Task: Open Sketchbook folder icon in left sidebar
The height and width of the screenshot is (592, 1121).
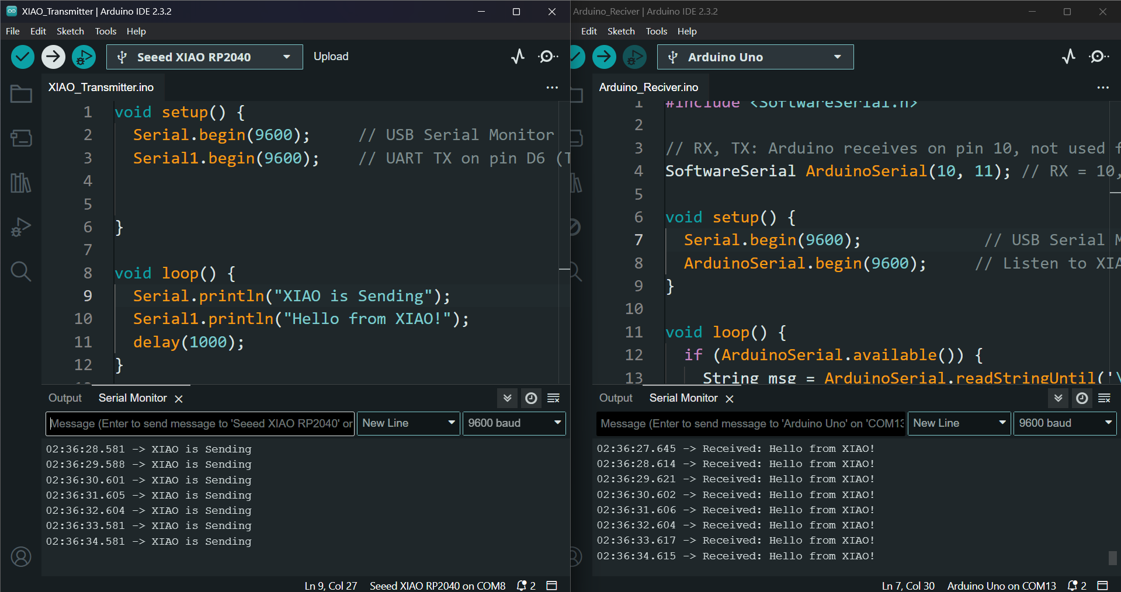Action: [x=21, y=93]
